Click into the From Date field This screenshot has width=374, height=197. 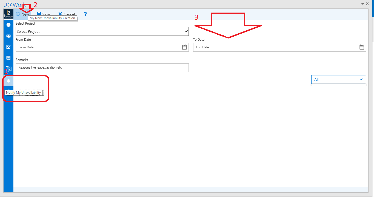click(x=99, y=47)
